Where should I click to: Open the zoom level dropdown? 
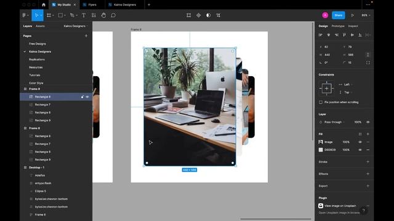366,15
